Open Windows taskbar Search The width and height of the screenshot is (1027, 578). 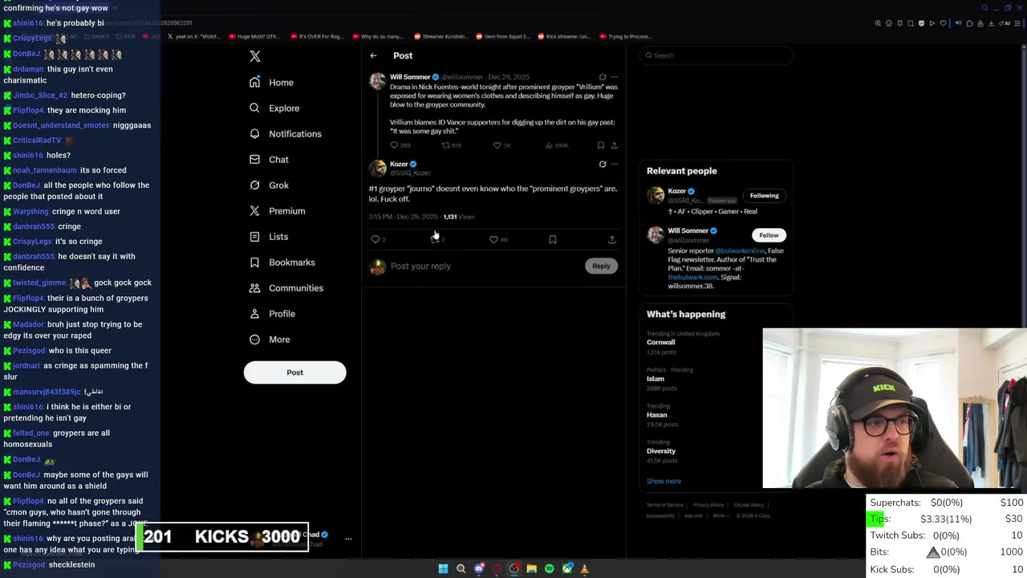461,568
